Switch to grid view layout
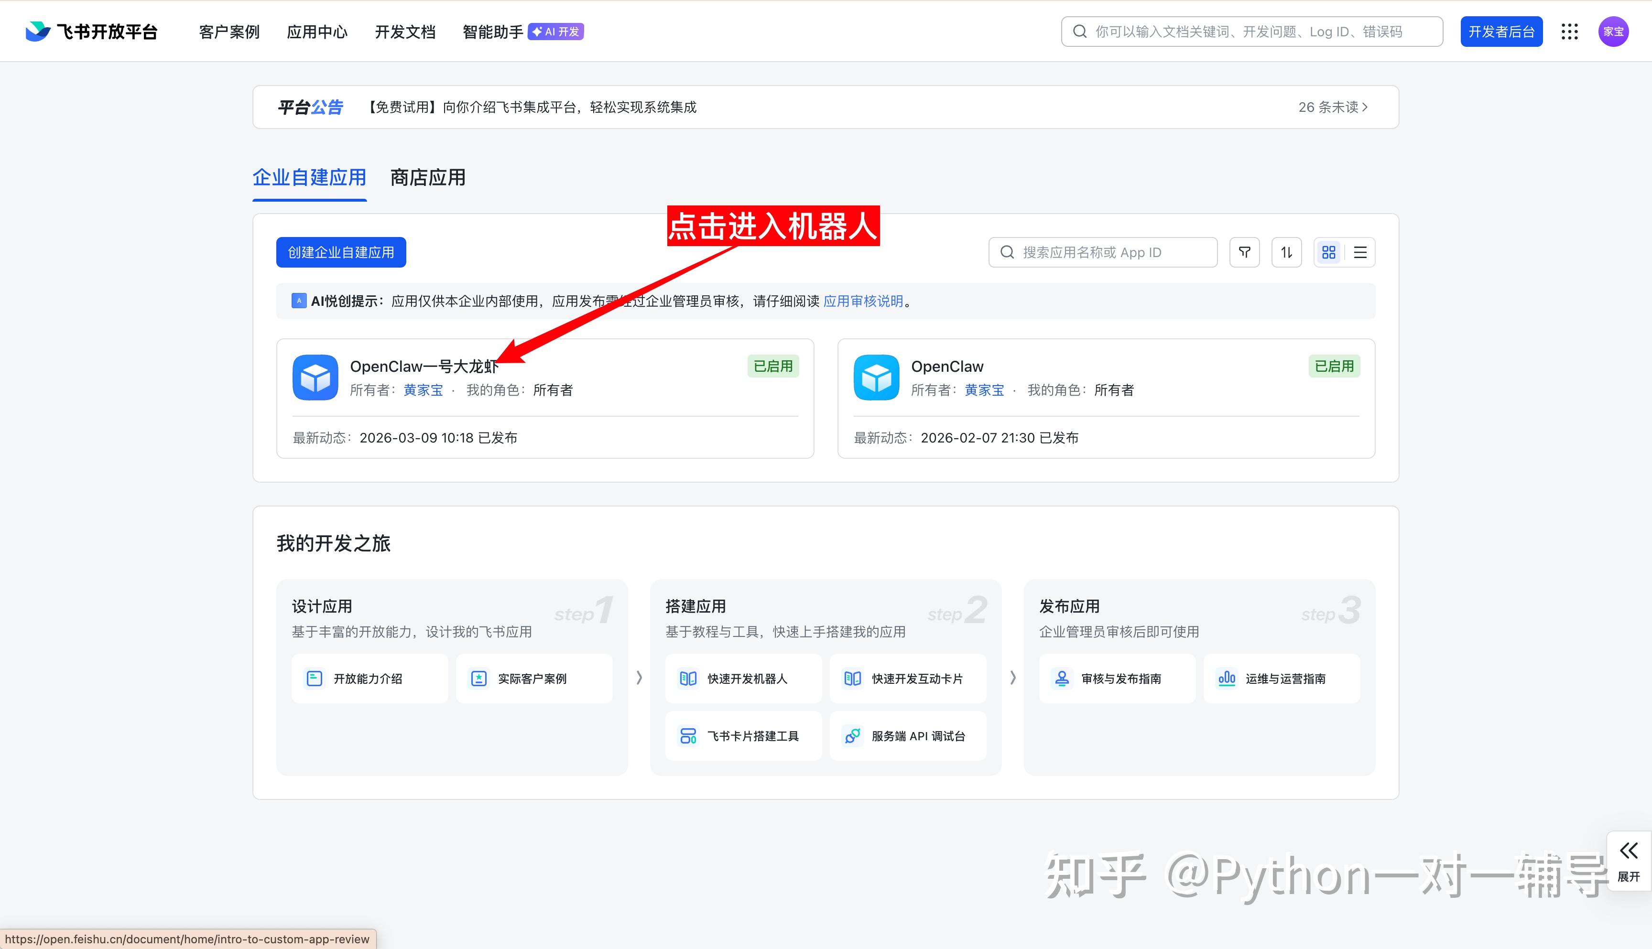Image resolution: width=1652 pixels, height=949 pixels. 1329,252
